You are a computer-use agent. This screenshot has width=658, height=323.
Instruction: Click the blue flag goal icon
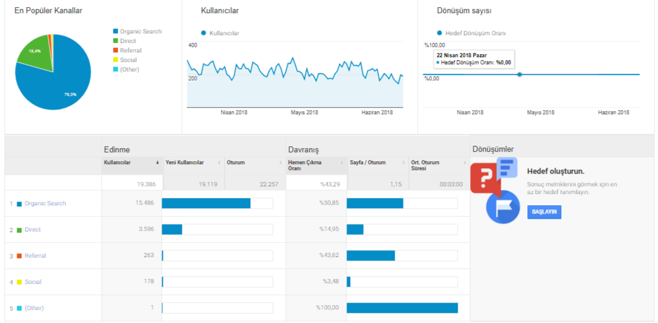(503, 207)
